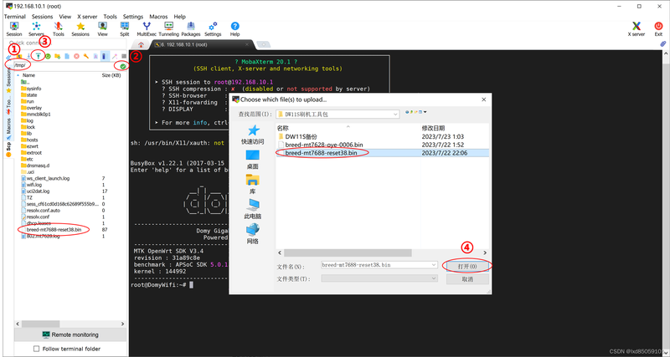Expand the file name combo box
The height and width of the screenshot is (357, 670).
(434, 265)
